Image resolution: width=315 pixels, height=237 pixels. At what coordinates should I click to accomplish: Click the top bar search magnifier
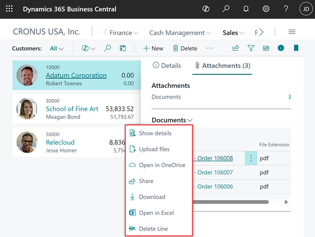pyautogui.click(x=226, y=9)
